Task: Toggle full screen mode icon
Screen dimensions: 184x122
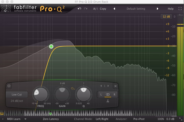Action: pos(180,9)
